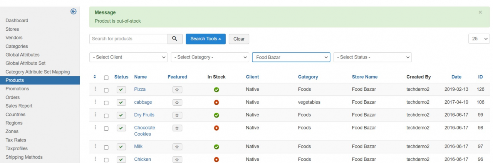
Task: Expand the Select Category dropdown
Action: (x=210, y=57)
